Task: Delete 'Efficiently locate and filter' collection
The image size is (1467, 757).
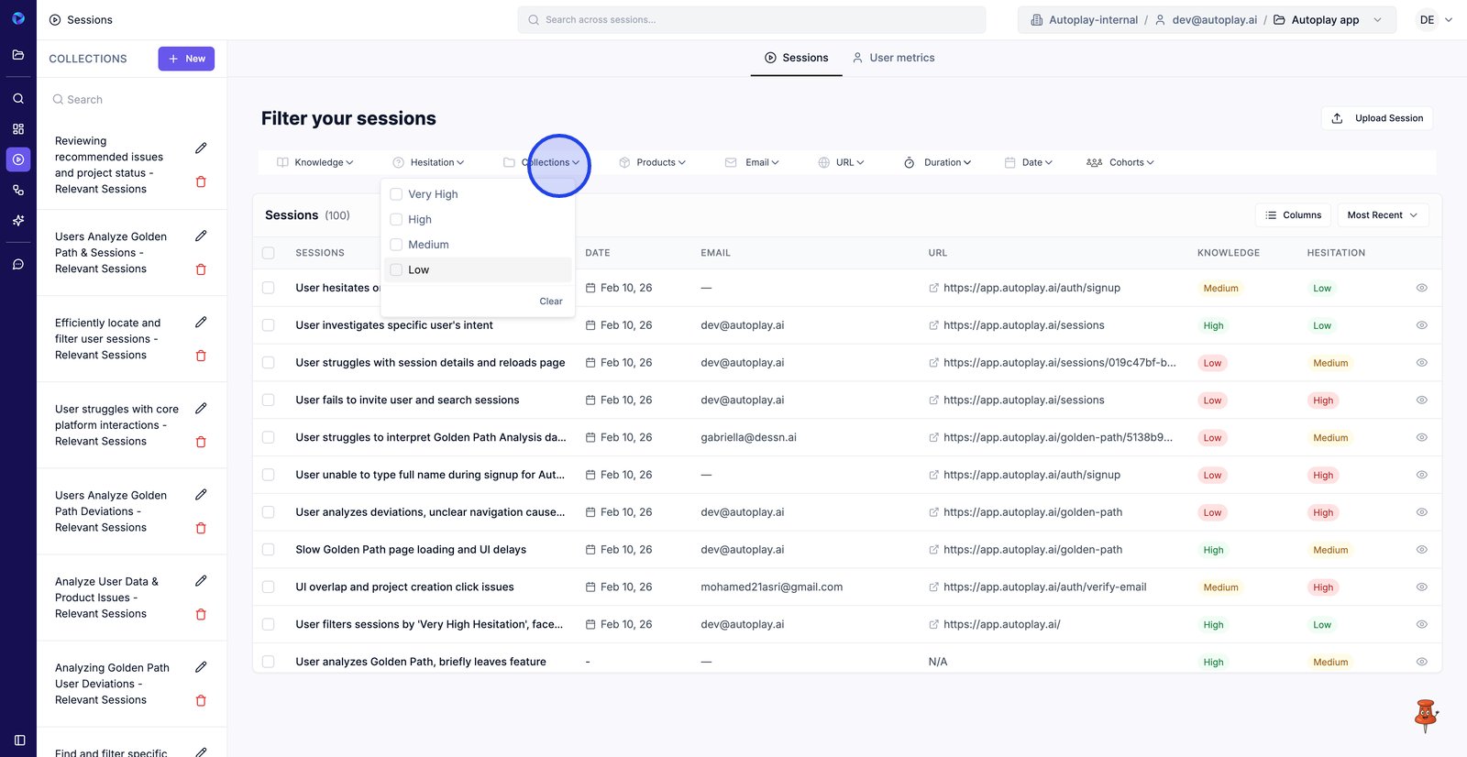Action: tap(201, 356)
